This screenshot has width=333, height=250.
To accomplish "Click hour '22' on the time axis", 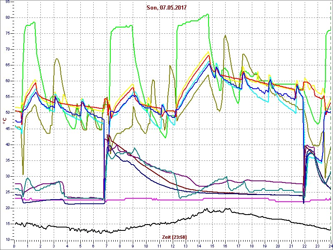I will [305, 246].
